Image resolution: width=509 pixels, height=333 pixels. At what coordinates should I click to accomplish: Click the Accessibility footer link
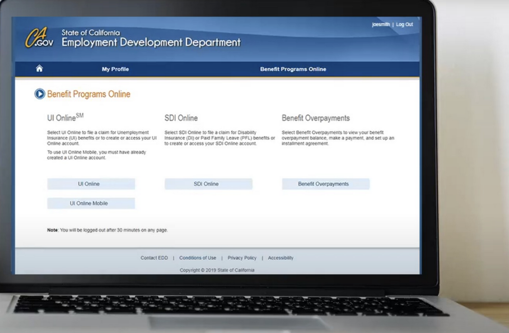(280, 258)
